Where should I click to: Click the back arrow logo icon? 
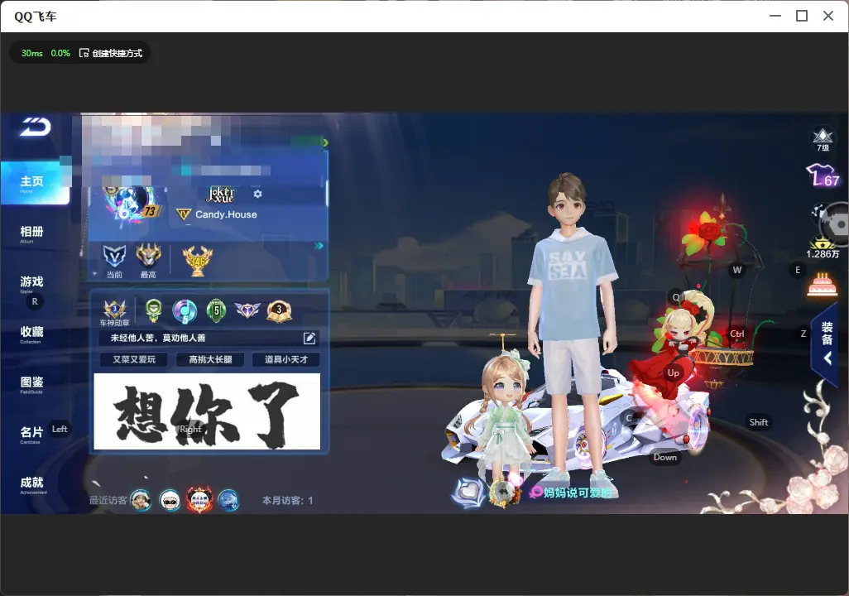[x=36, y=127]
